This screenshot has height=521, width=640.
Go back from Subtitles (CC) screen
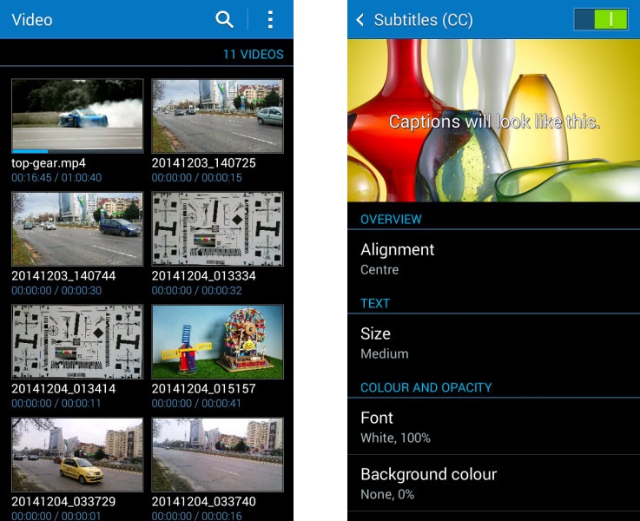tap(360, 20)
